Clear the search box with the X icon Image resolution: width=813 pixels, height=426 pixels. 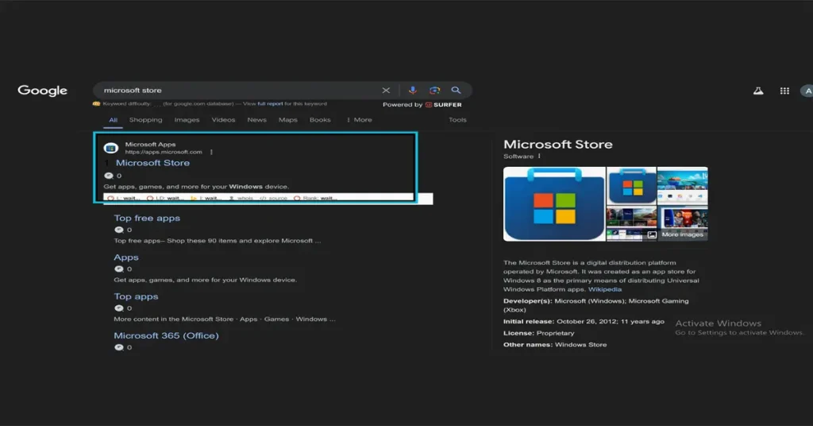pos(386,91)
